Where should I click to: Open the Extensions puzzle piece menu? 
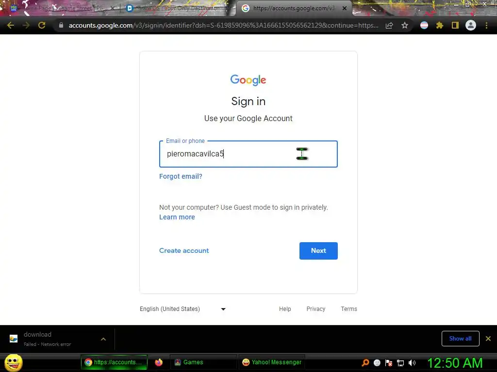click(440, 25)
